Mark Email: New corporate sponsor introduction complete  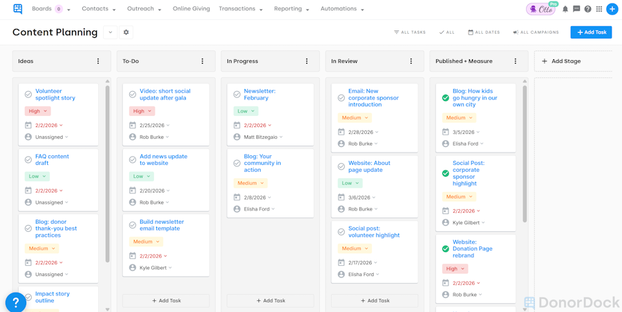(341, 98)
